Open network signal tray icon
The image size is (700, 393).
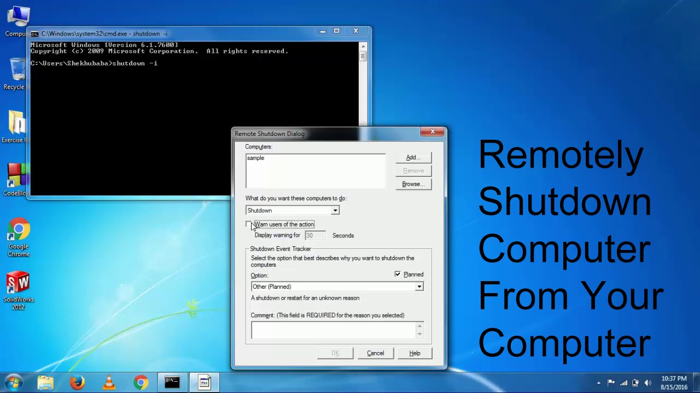[x=623, y=383]
